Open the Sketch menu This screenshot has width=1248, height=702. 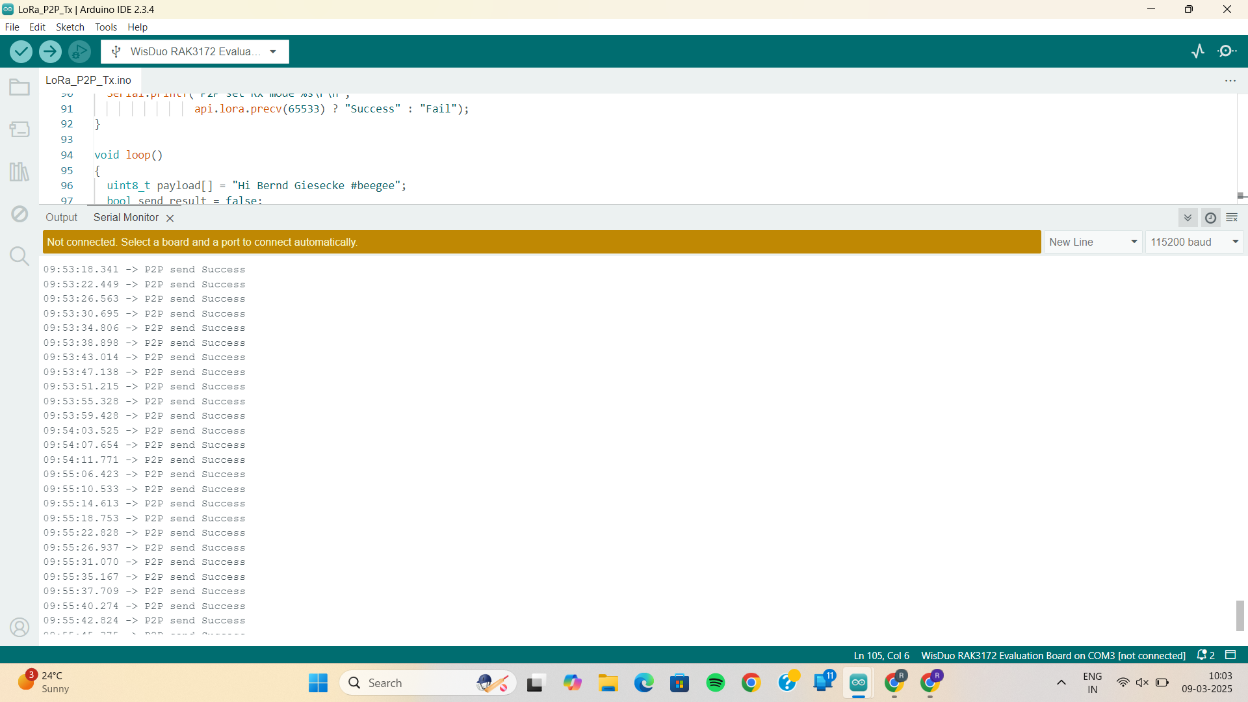(x=70, y=27)
